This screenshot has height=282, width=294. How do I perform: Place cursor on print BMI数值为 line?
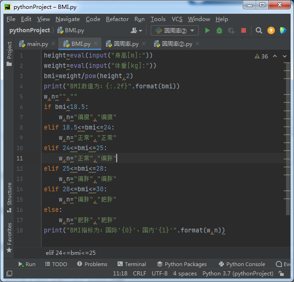[112, 87]
